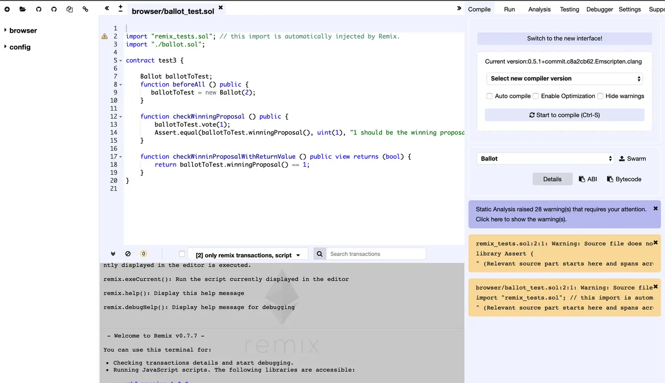Fold the beforeAll function at line 8

pyautogui.click(x=121, y=85)
